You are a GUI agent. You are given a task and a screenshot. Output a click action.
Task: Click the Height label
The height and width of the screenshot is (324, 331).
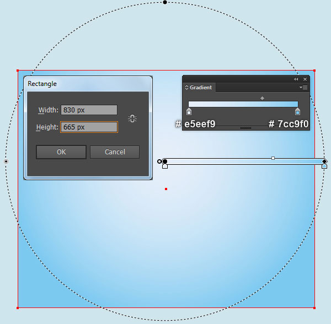pos(47,127)
